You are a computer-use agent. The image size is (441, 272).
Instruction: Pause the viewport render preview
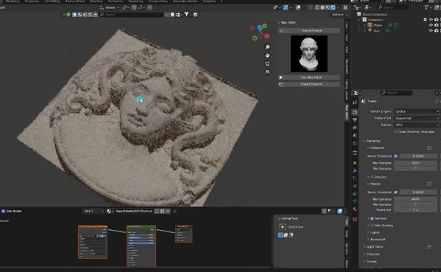pos(345,7)
